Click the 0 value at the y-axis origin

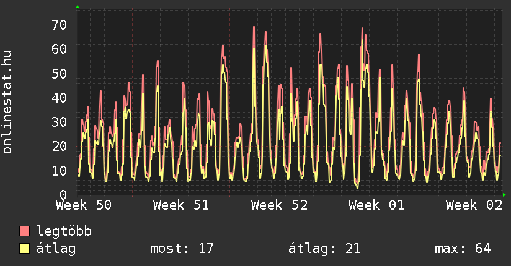63,195
